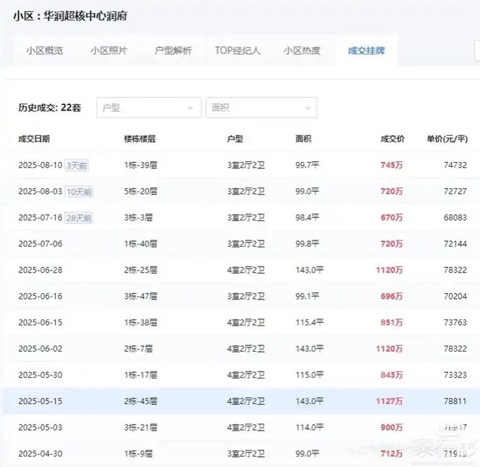Open the 户型解析 tab
Image resolution: width=480 pixels, height=467 pixels.
tap(173, 51)
